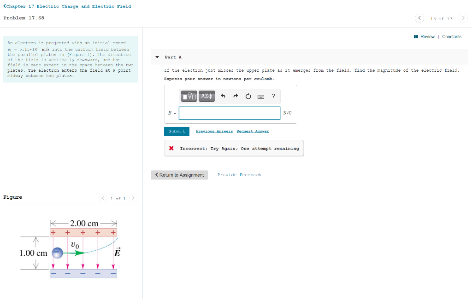Open Chapter 17 Electric Charge and Electric Field

(x=67, y=6)
